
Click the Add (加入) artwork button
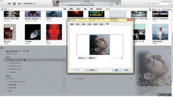tap(82, 58)
